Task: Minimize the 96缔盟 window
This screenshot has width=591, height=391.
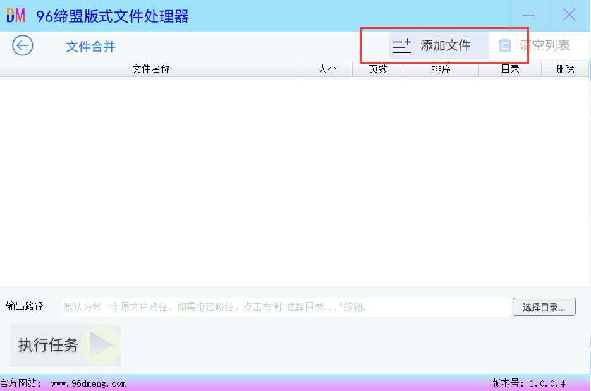Action: (528, 15)
